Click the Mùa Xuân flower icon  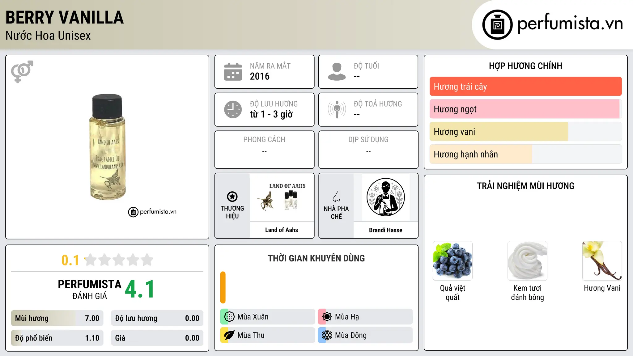(x=229, y=317)
